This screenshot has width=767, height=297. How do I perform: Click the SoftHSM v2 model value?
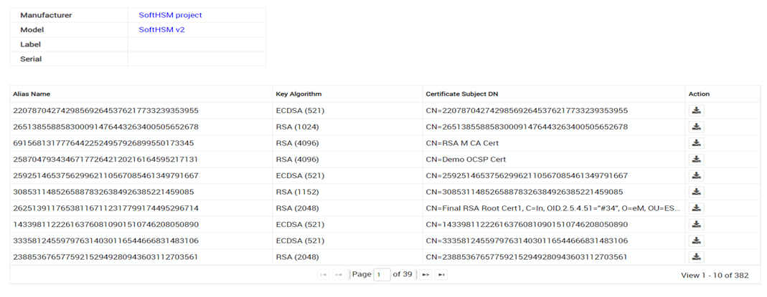coord(161,30)
